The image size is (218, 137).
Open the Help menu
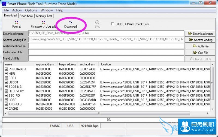tap(60, 10)
